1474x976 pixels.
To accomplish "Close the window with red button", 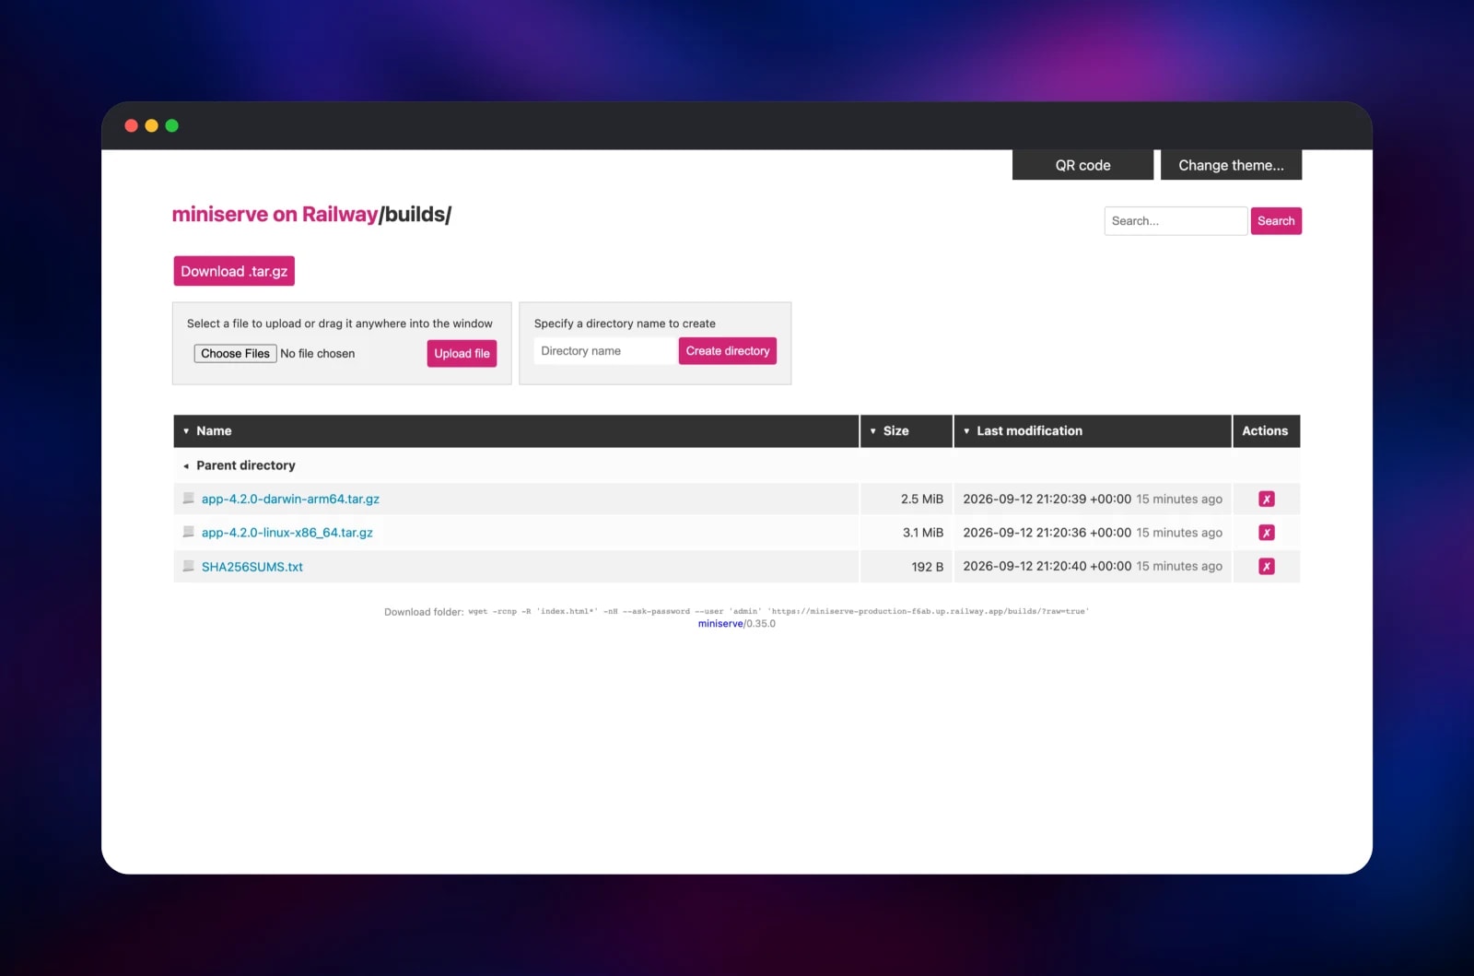I will click(132, 125).
